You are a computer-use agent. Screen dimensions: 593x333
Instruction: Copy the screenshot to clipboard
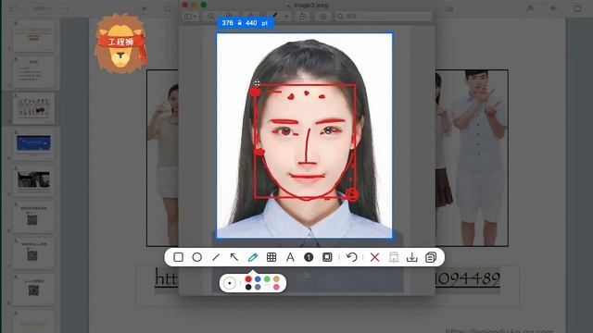[x=430, y=257]
